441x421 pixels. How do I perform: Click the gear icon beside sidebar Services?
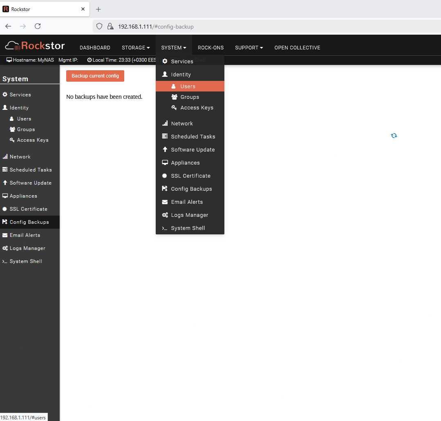(5, 94)
